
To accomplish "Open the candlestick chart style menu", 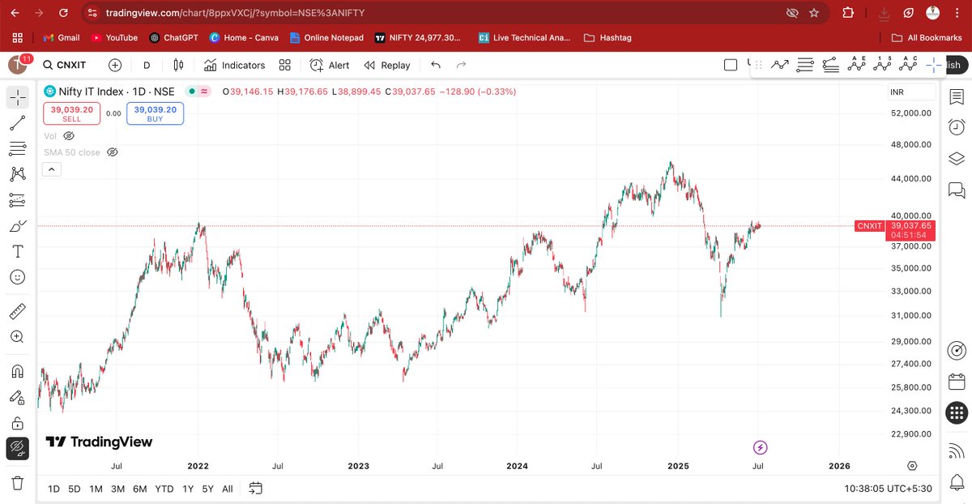I will pos(179,65).
